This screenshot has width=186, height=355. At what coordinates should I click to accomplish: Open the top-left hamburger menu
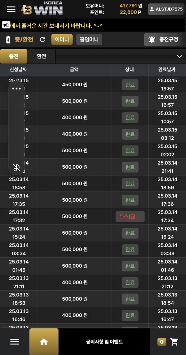[11, 9]
